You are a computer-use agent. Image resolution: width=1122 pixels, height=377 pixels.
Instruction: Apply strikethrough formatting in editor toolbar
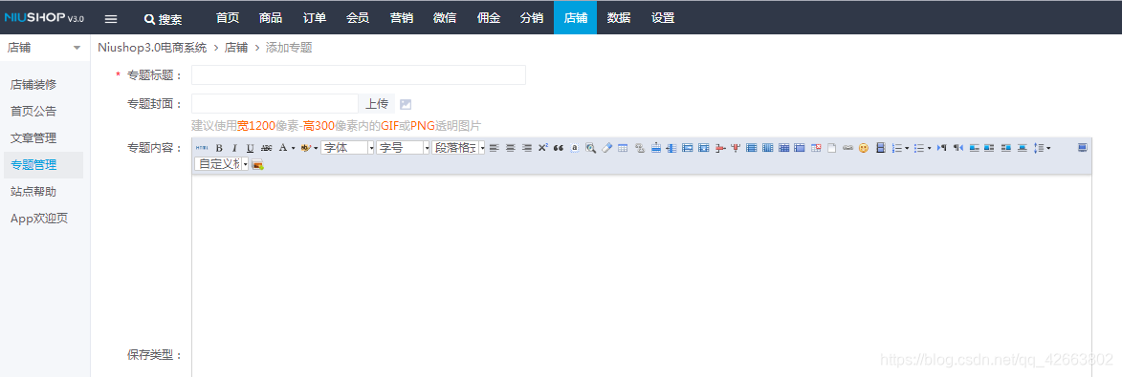click(266, 148)
